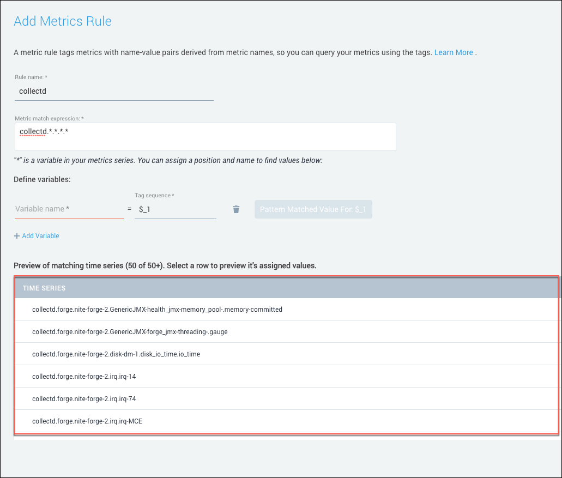Screen dimensions: 562x478
Task: Delete the variable using the trash icon
Action: tap(236, 209)
